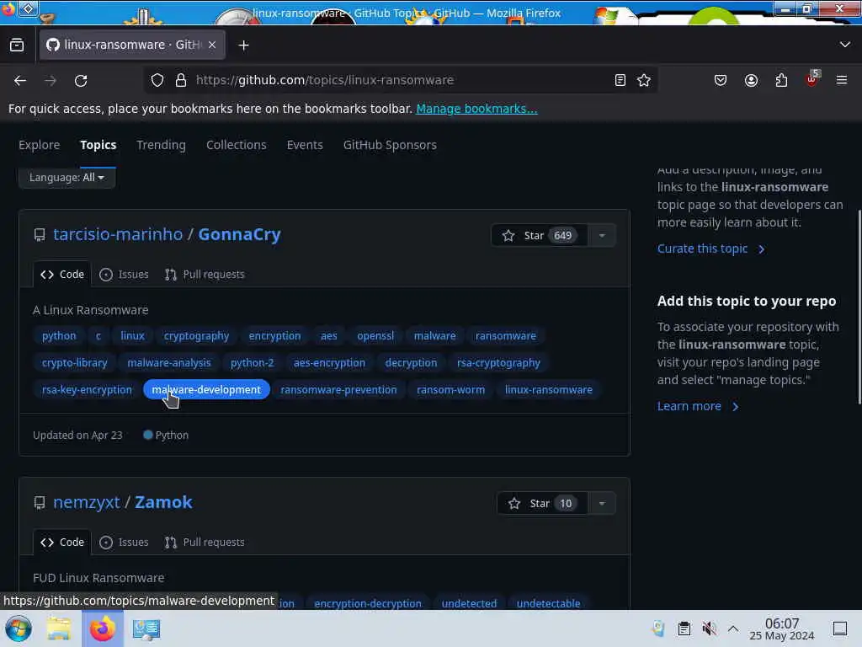The height and width of the screenshot is (647, 862).
Task: Open GonnaCry Pull requests tab
Action: tap(205, 275)
